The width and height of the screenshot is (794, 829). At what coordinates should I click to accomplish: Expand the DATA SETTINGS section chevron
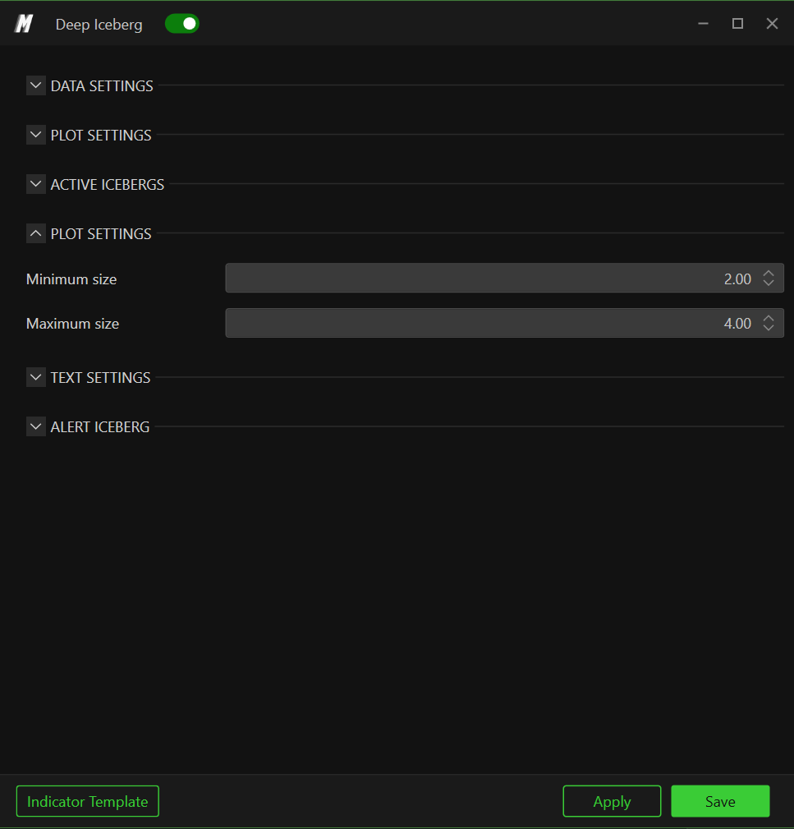(x=36, y=85)
